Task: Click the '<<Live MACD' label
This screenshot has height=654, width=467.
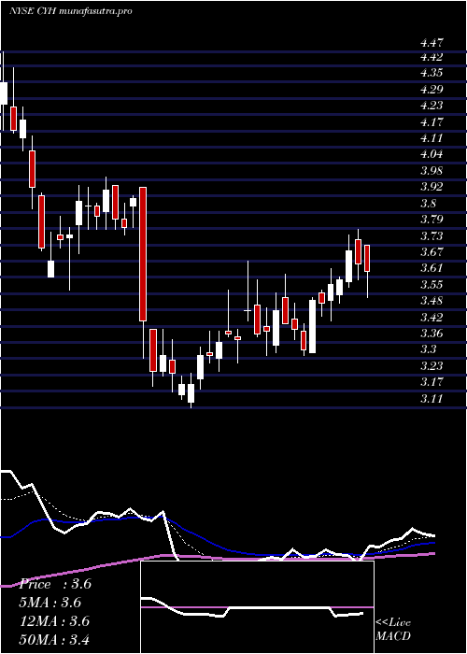Action: [x=393, y=630]
